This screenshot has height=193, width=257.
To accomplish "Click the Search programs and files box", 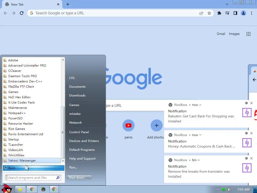I will click(33, 178).
